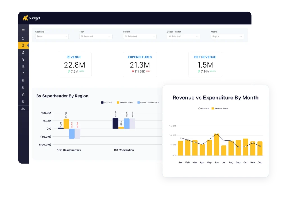Open the Scenario dropdown
281x197 pixels.
[52, 36]
